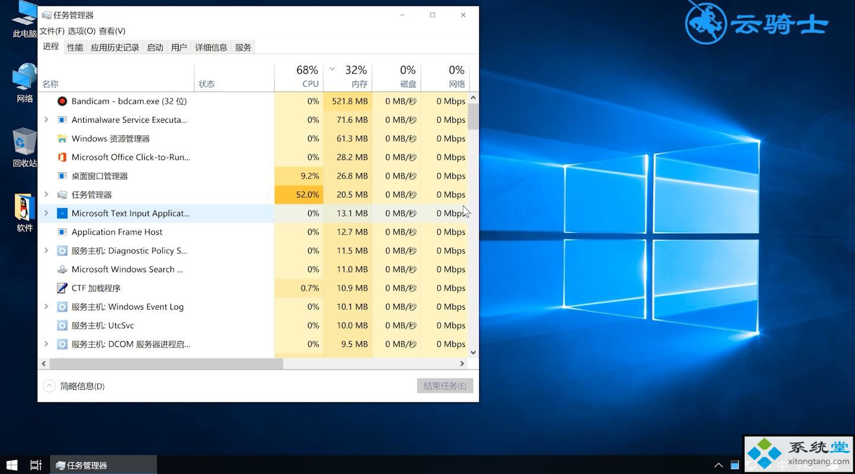Click the Windows 资源管理器 folder icon

(x=62, y=139)
